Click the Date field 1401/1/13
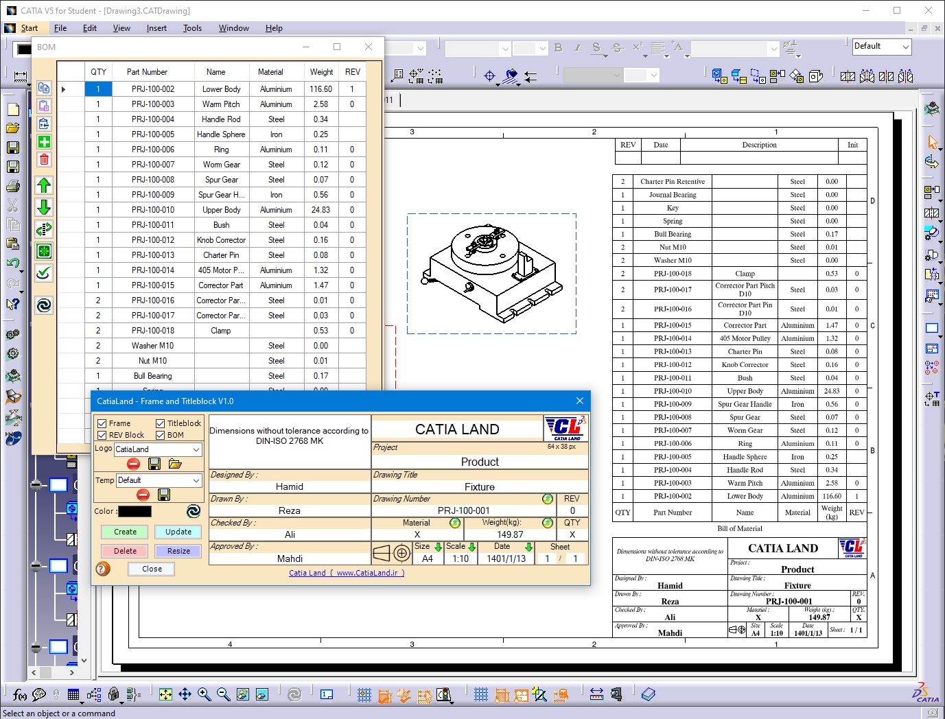 tap(506, 558)
